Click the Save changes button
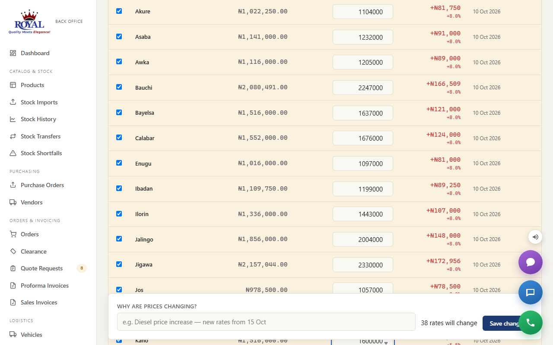Screen dimensions: 553x345 (x=507, y=323)
